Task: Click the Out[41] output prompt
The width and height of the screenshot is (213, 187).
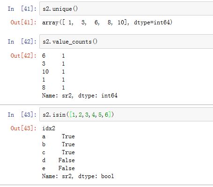Action: tap(23, 22)
